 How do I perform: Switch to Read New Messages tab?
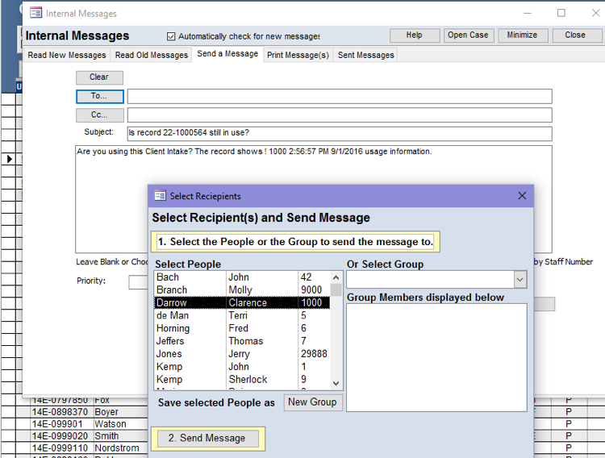pyautogui.click(x=67, y=56)
